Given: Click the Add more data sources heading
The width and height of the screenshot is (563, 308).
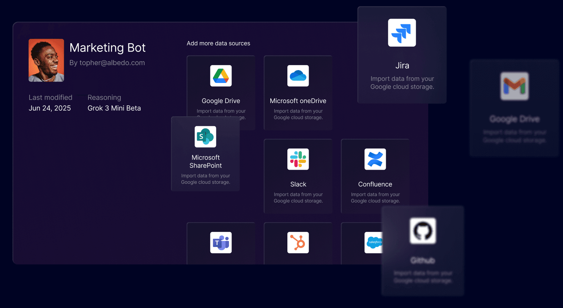Looking at the screenshot, I should click(x=218, y=44).
